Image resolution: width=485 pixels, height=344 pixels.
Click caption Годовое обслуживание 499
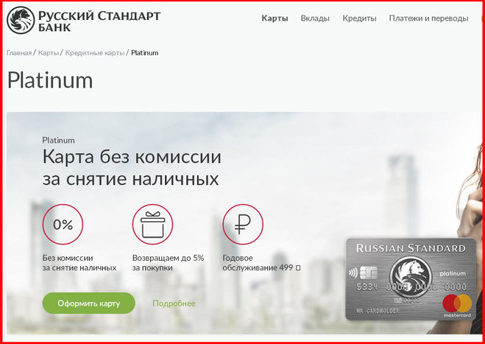pos(261,263)
